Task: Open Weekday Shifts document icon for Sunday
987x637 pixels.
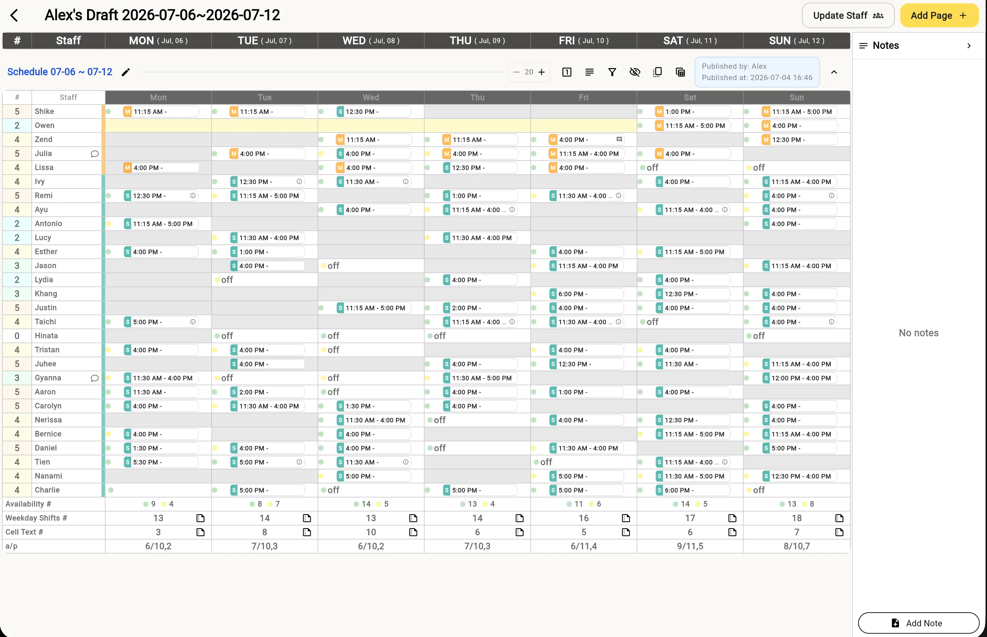Action: point(839,518)
